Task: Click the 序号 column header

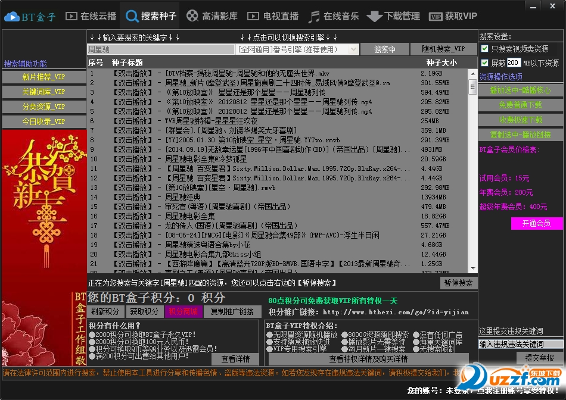Action: pyautogui.click(x=95, y=62)
